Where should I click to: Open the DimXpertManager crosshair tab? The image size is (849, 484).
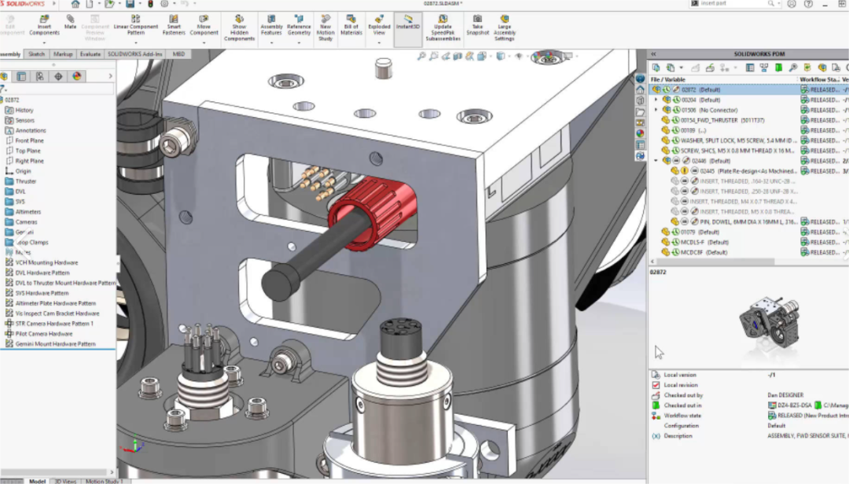58,76
